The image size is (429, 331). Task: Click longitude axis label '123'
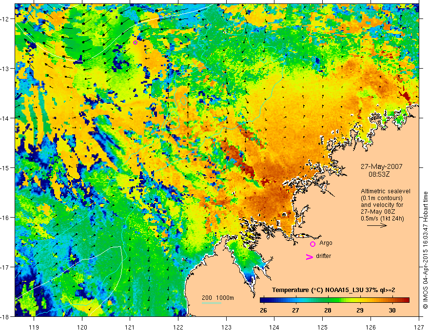pos(226,327)
